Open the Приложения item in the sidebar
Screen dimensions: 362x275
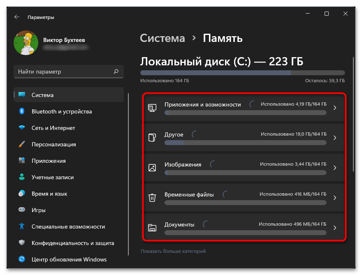pos(69,161)
